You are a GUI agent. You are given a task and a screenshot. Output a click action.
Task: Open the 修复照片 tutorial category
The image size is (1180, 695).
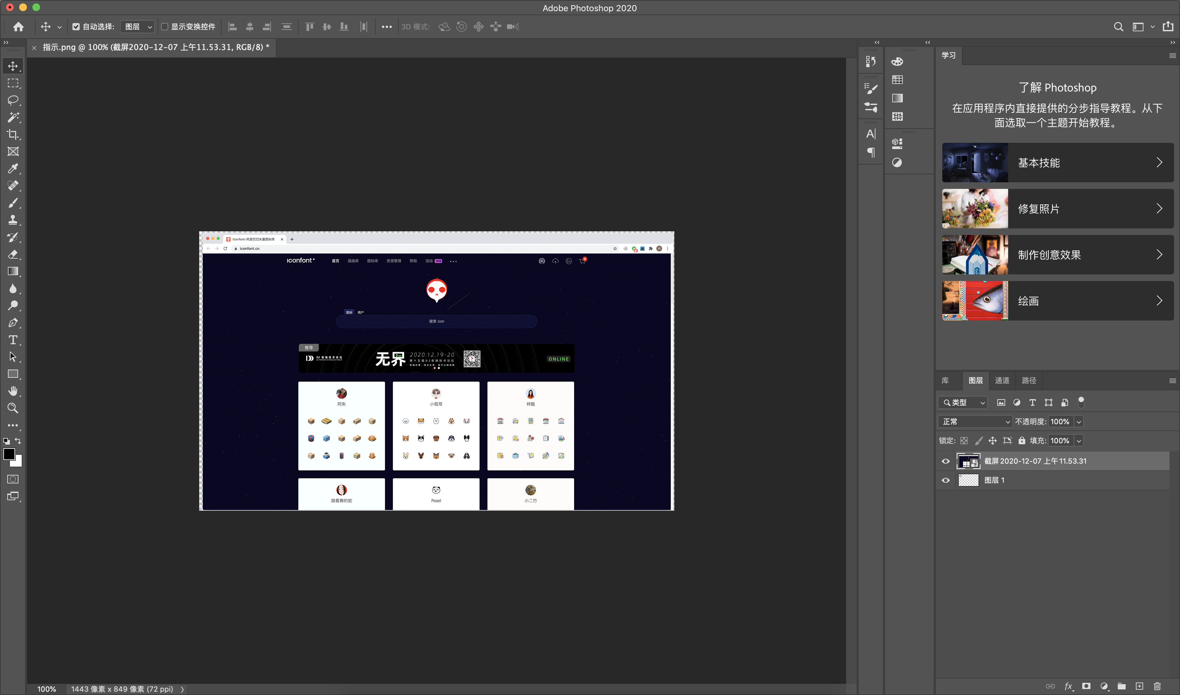point(1058,209)
